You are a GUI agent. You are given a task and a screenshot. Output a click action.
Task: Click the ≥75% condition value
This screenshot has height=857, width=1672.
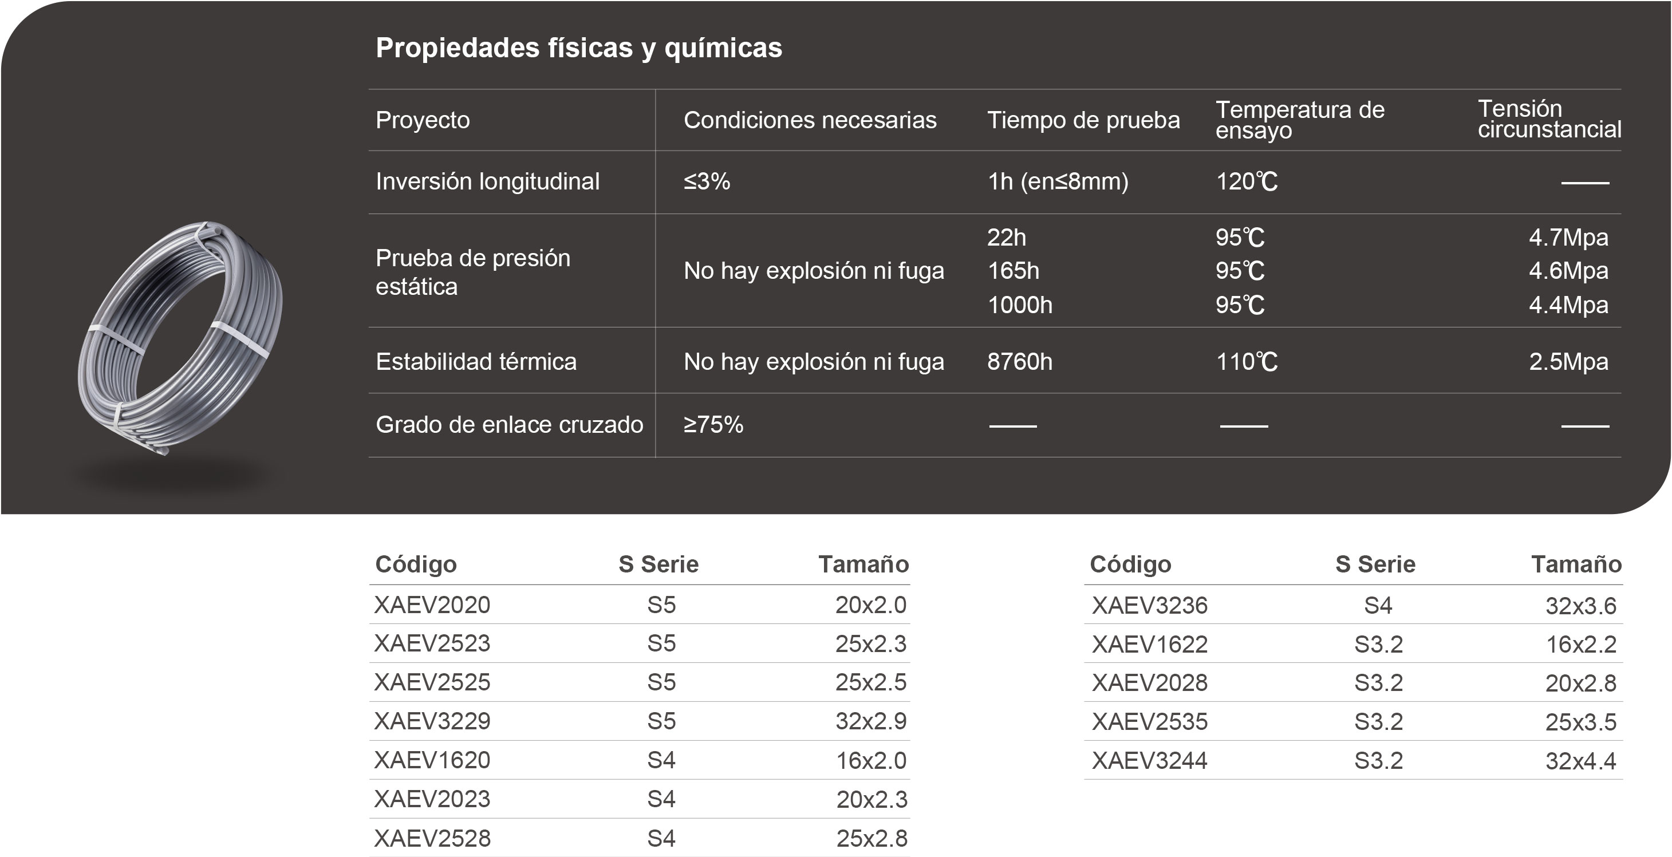713,424
